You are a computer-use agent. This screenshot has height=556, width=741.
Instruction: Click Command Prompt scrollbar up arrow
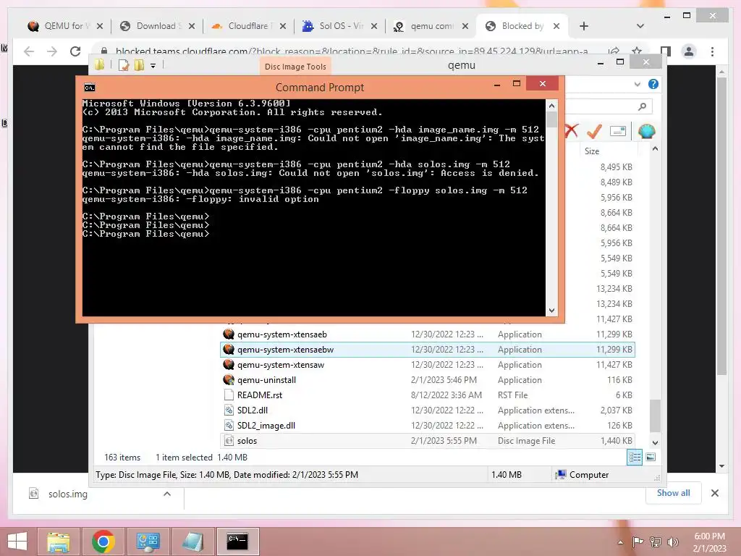(551, 104)
